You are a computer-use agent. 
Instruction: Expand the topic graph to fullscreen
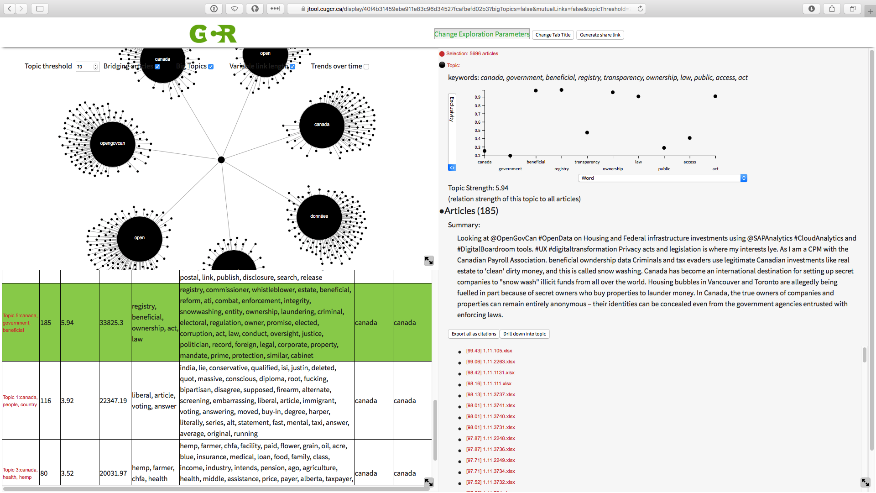(x=428, y=261)
